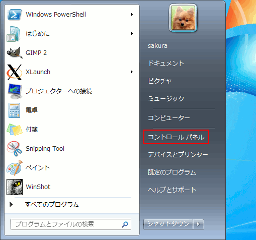Open the sticky notes icon beside 付箋
The image size is (256, 240).
coord(15,130)
